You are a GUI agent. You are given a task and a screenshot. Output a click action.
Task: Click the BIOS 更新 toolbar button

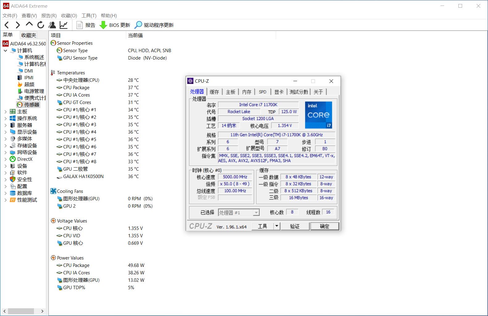[115, 25]
